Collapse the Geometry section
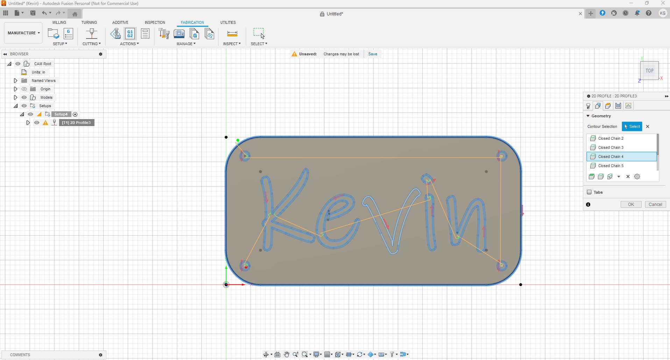Image resolution: width=670 pixels, height=360 pixels. pyautogui.click(x=588, y=116)
